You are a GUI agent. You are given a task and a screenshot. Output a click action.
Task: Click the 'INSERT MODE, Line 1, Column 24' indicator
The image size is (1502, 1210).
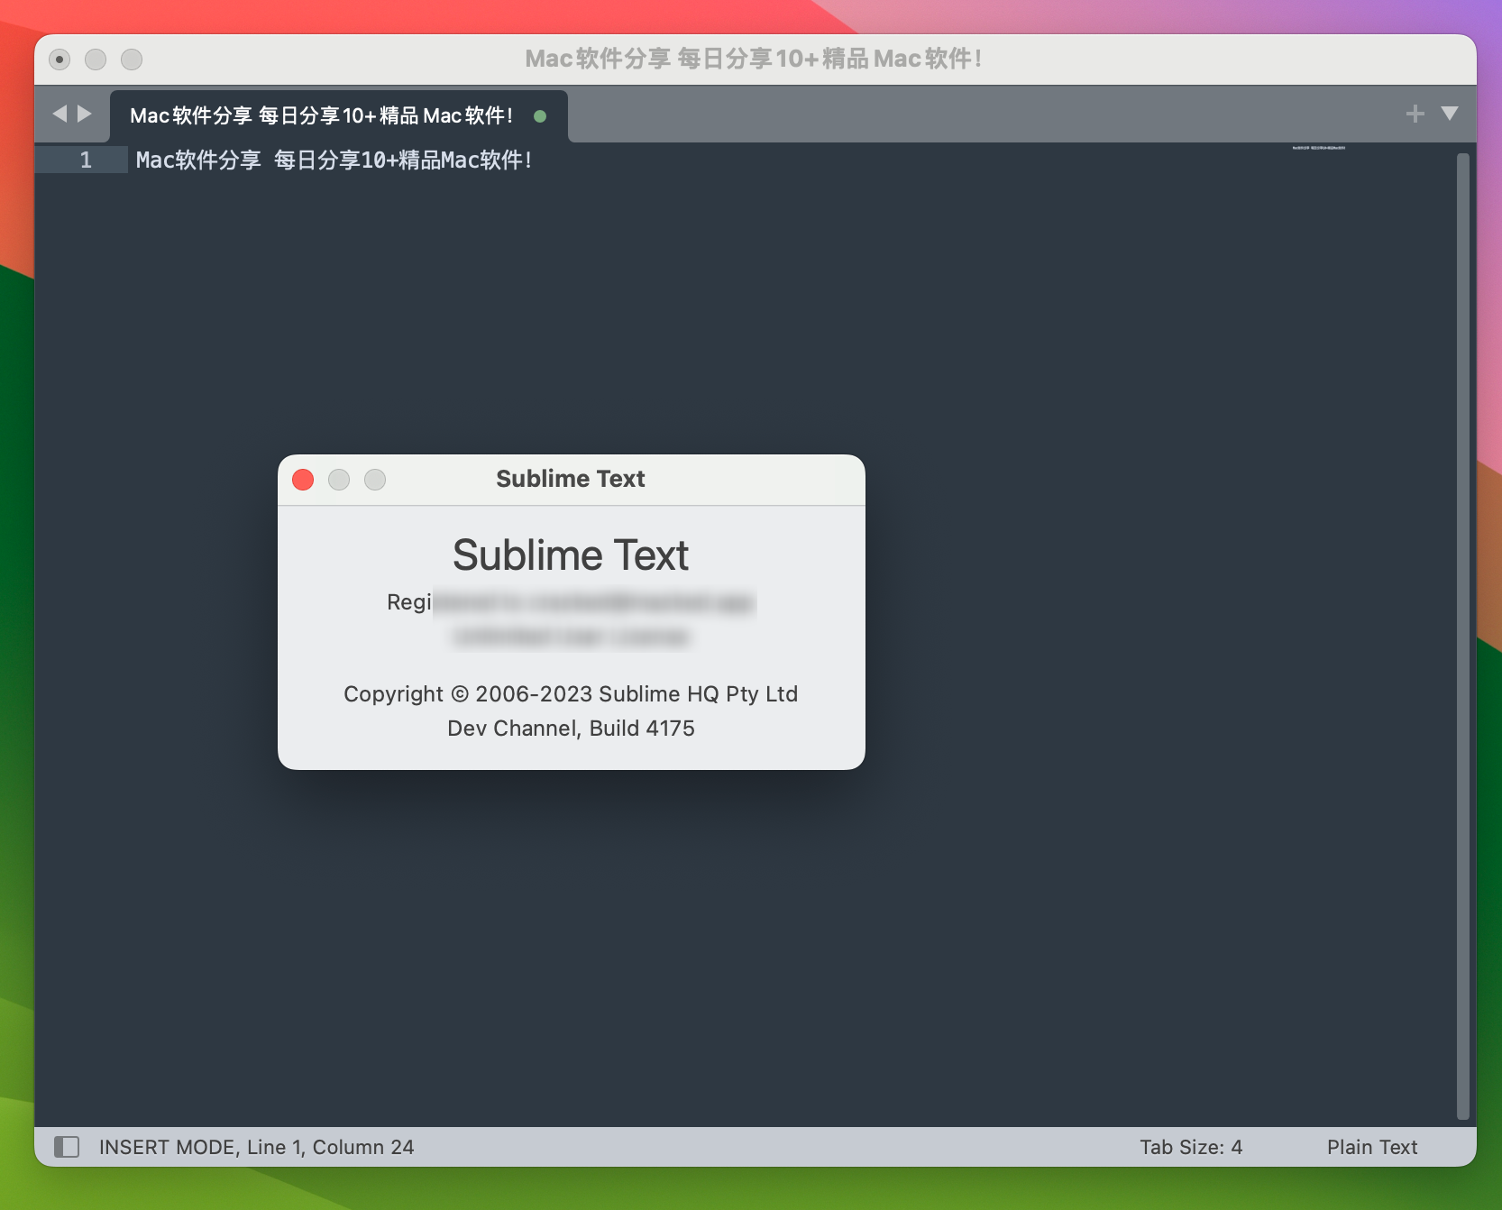255,1146
